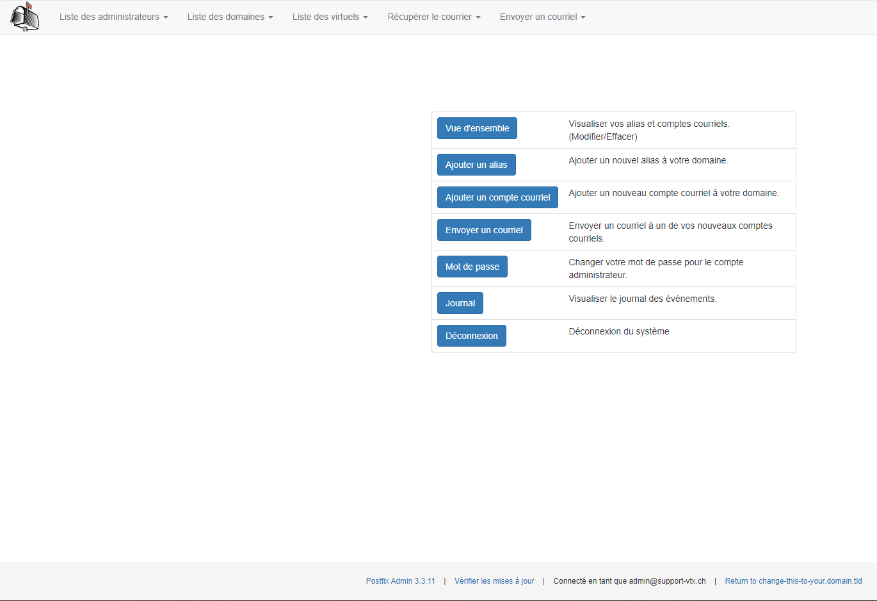Click the Postfix Admin mailbox logo

(24, 17)
